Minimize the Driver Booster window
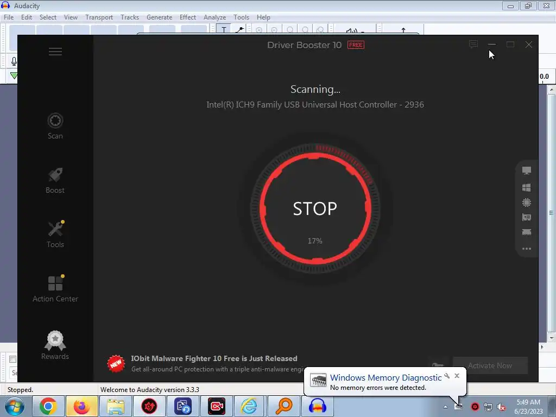 (x=492, y=45)
